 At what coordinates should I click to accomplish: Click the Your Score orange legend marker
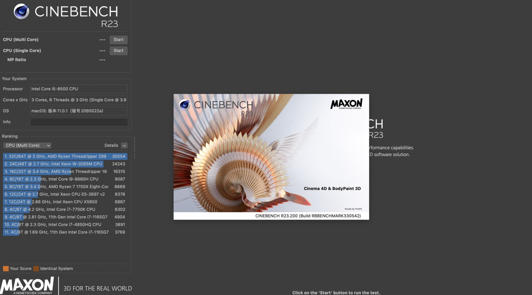pos(5,268)
